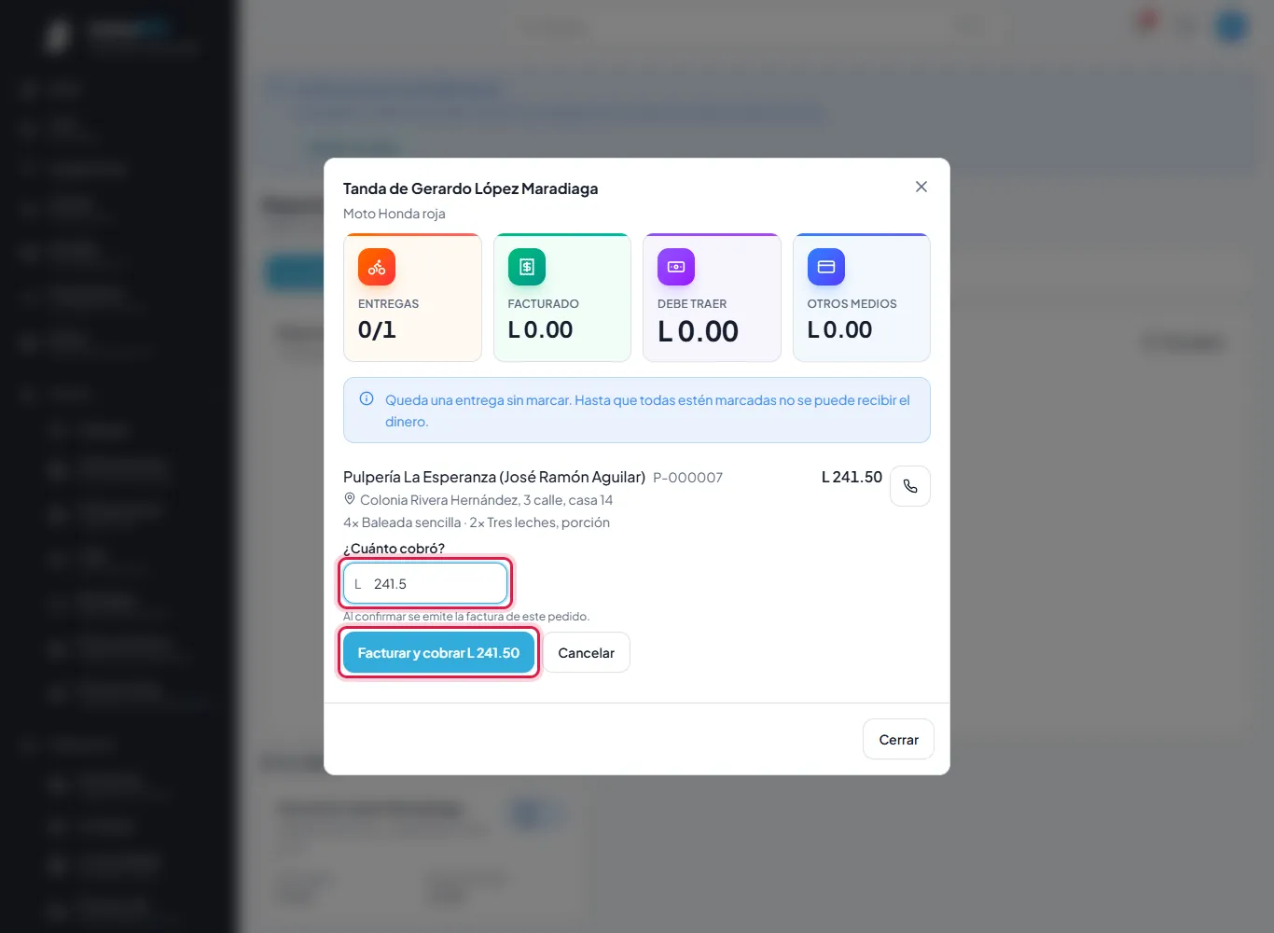Screen dimensions: 1274x933
Task: Click the subtitle Moto Honda roja
Action: tap(395, 214)
